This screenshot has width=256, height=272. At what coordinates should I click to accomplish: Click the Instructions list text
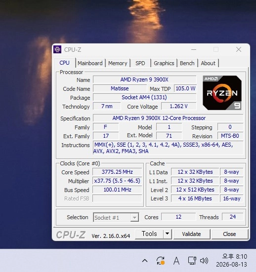pos(168,148)
